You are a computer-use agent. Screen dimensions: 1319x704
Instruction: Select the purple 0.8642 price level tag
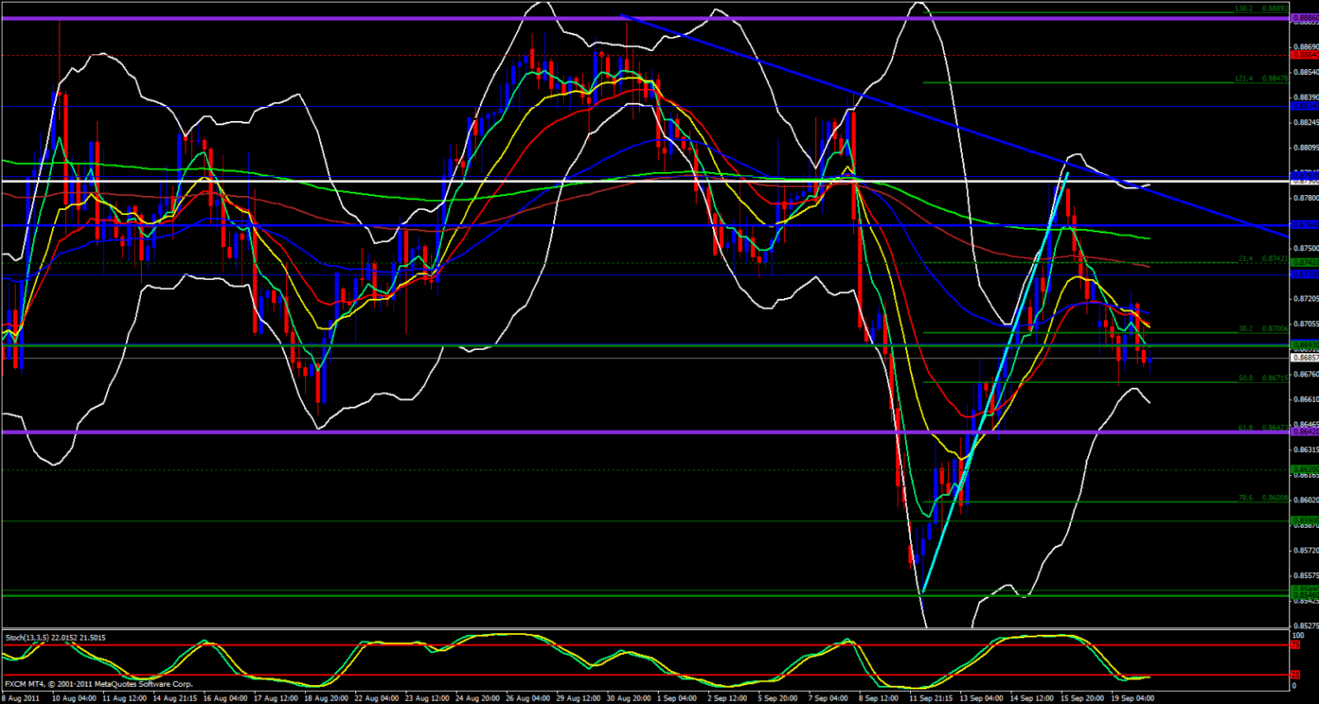click(x=1304, y=431)
